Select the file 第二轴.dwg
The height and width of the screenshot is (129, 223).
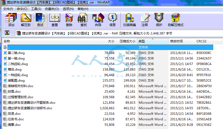[x=16, y=53]
